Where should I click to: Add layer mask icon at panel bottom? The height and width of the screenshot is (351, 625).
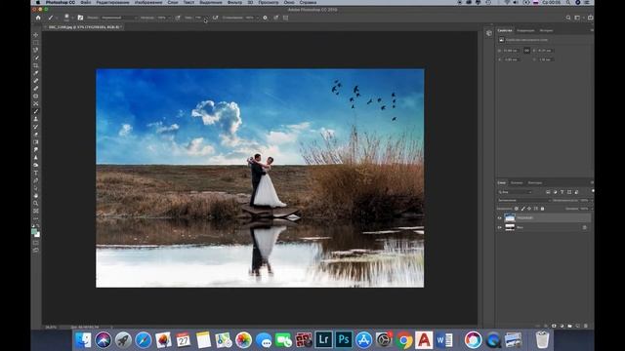pos(554,326)
